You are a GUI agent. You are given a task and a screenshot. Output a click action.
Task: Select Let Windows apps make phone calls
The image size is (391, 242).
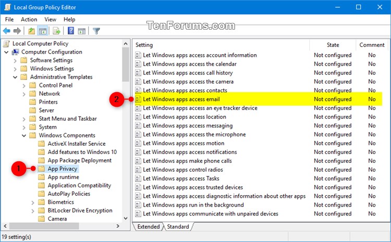(x=187, y=161)
